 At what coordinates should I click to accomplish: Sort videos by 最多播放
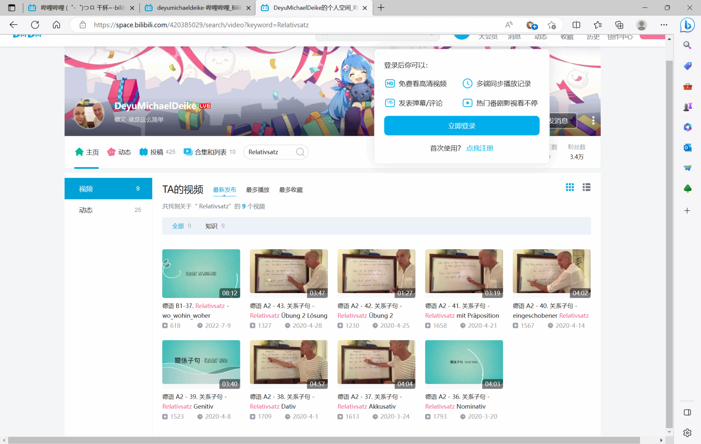(257, 190)
